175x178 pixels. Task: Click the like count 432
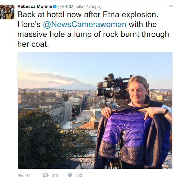tap(79, 176)
